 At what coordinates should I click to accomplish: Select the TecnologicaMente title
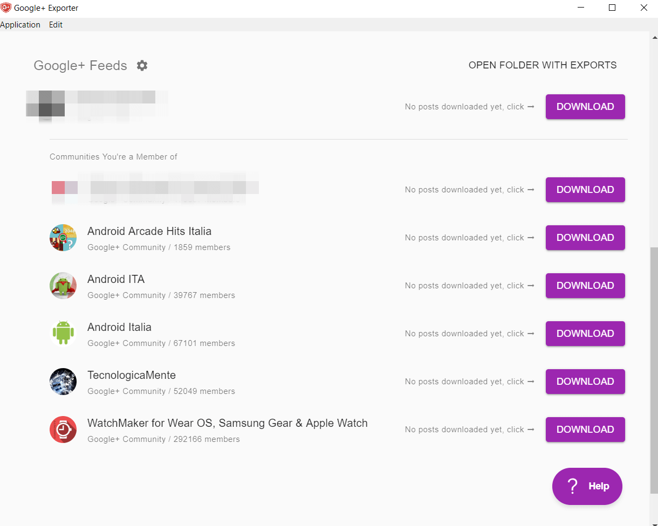[x=132, y=375]
